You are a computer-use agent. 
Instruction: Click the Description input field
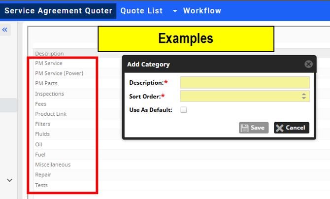[x=244, y=82]
